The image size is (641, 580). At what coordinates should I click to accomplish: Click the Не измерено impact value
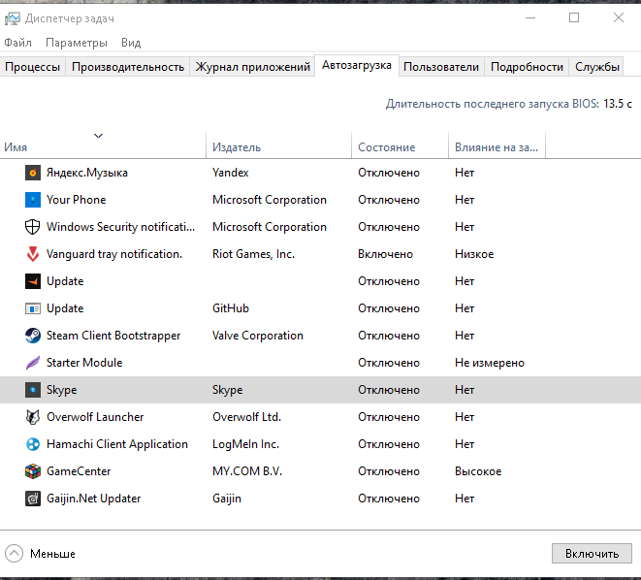(490, 363)
